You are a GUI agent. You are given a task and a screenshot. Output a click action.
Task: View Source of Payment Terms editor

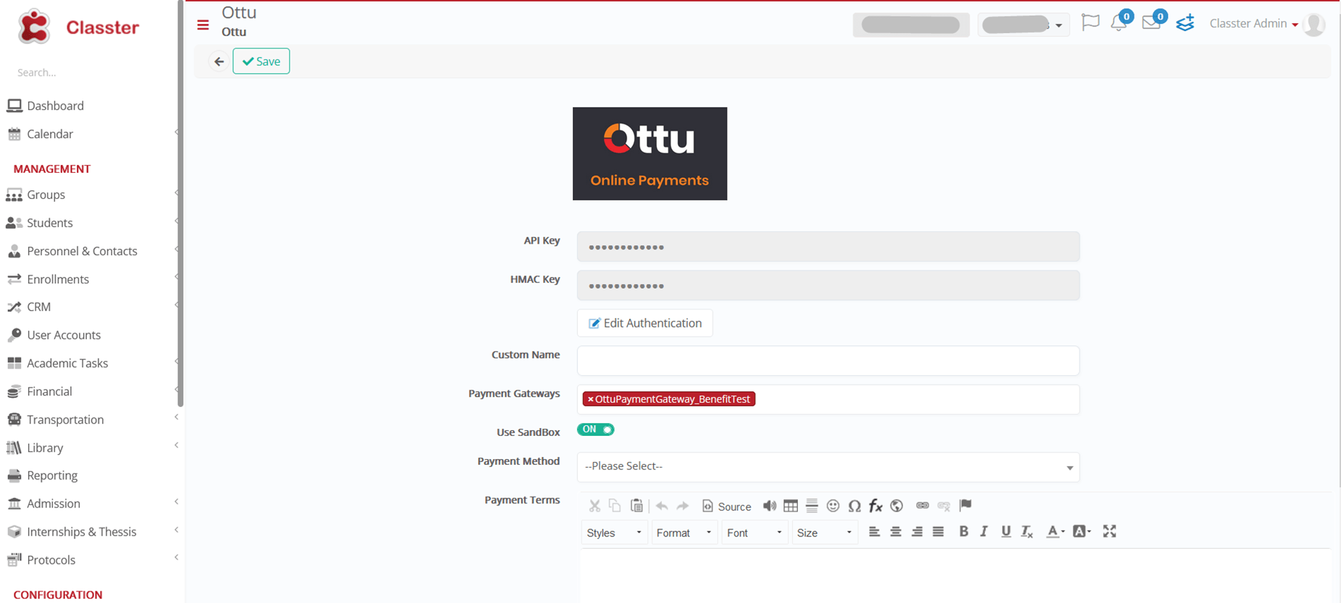(726, 506)
